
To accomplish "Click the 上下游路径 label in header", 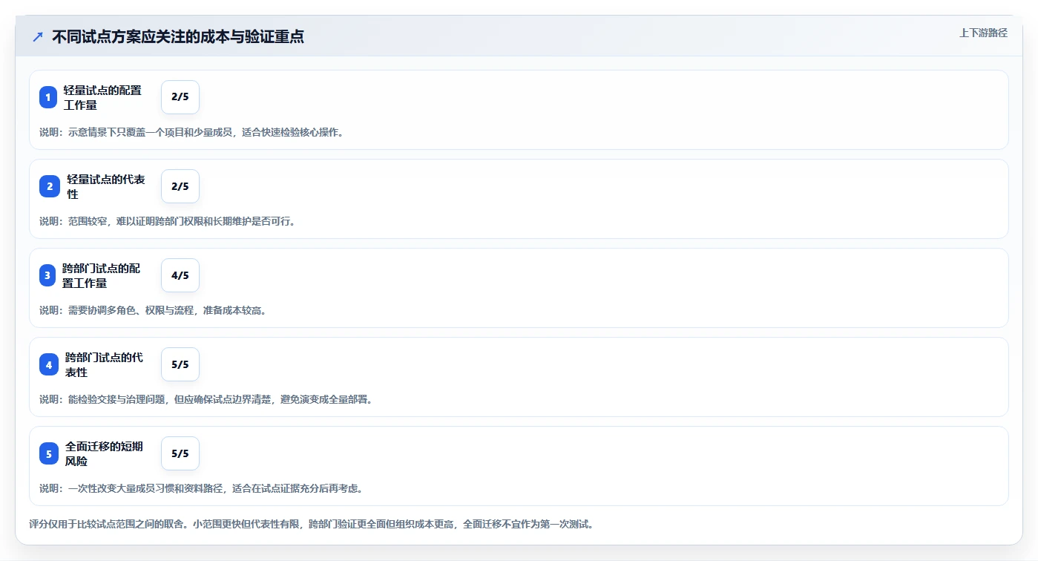I will click(x=983, y=33).
